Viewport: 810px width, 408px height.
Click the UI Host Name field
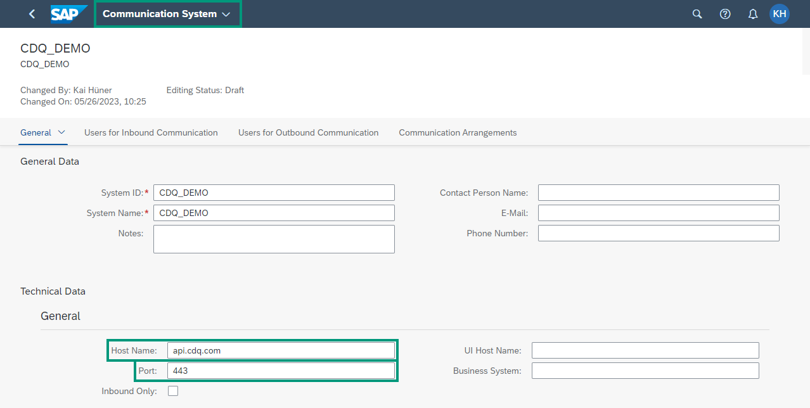(645, 350)
